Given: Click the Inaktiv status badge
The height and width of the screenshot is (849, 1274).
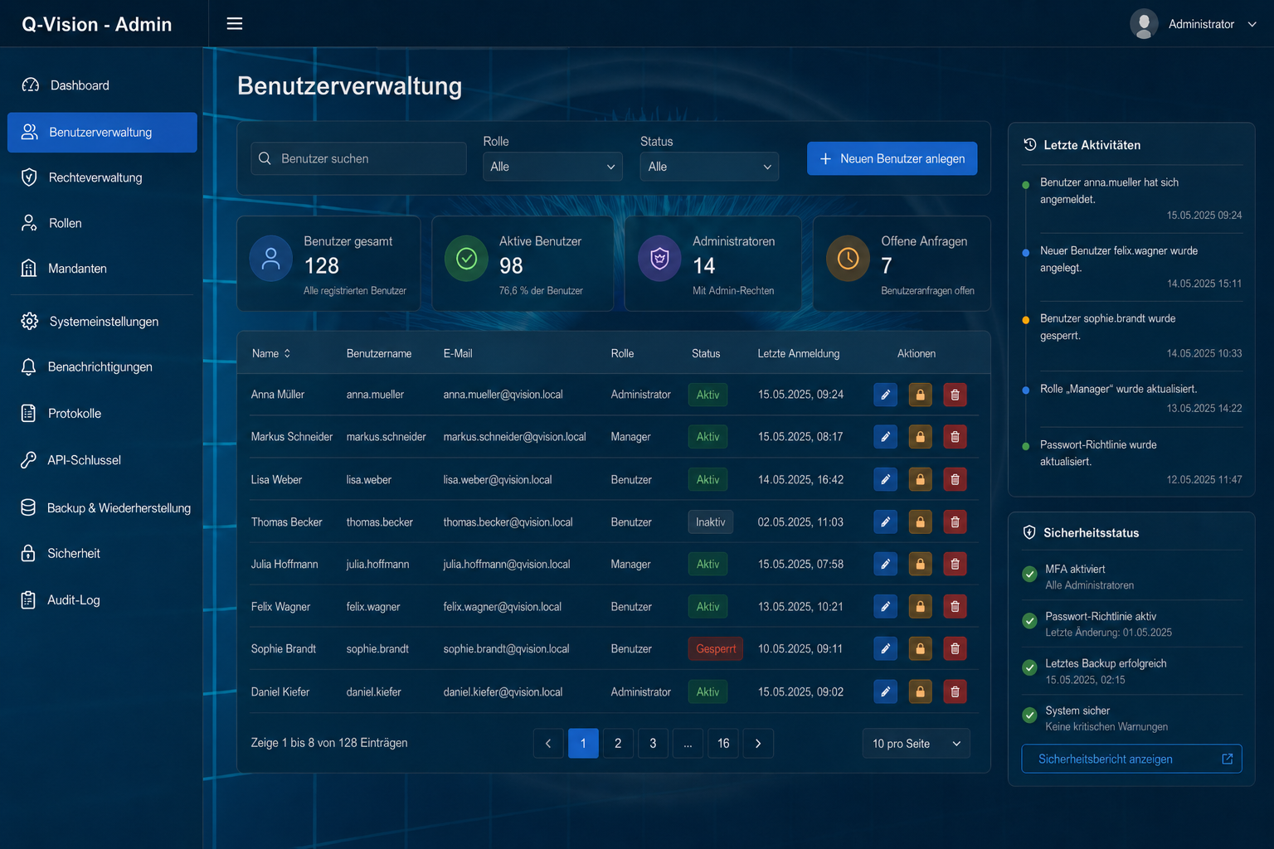Looking at the screenshot, I should click(710, 522).
